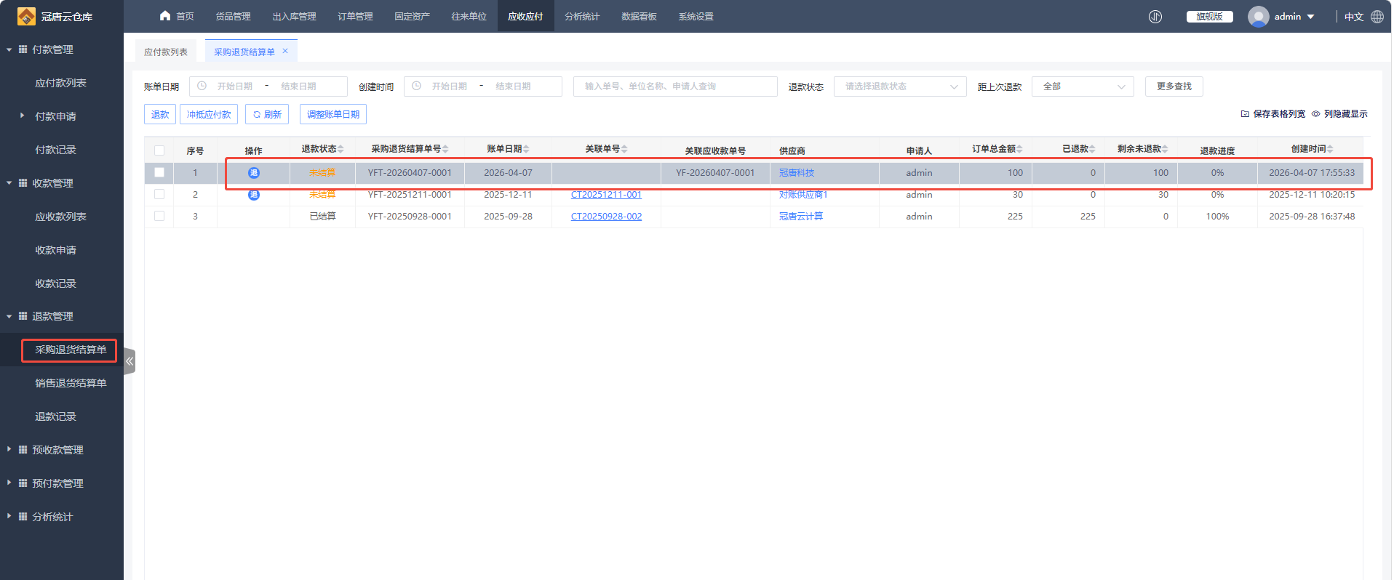Sort by 账单日期 column arrows
1394x580 pixels.
pos(526,149)
